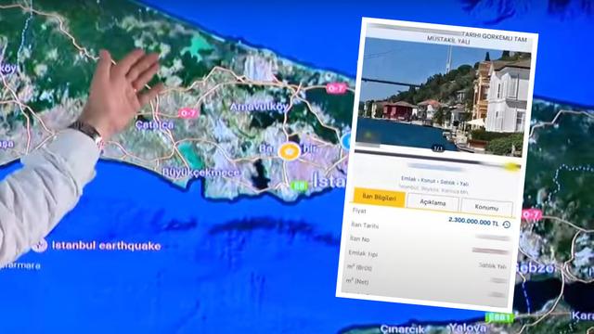The height and width of the screenshot is (334, 594).
Task: Click the pink O-7 badge above listing card
Action: pyautogui.click(x=336, y=89)
